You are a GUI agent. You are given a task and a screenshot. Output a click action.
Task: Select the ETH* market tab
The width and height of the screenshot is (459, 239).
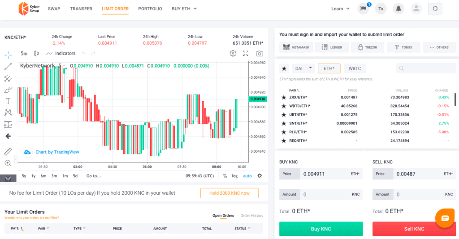coord(329,68)
